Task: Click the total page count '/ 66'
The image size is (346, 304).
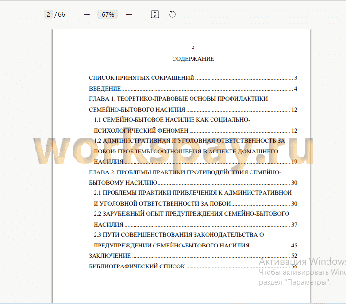Action: click(60, 14)
